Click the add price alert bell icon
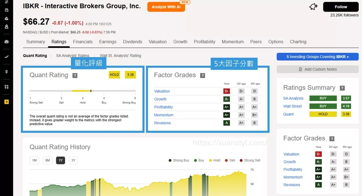 click(313, 6)
